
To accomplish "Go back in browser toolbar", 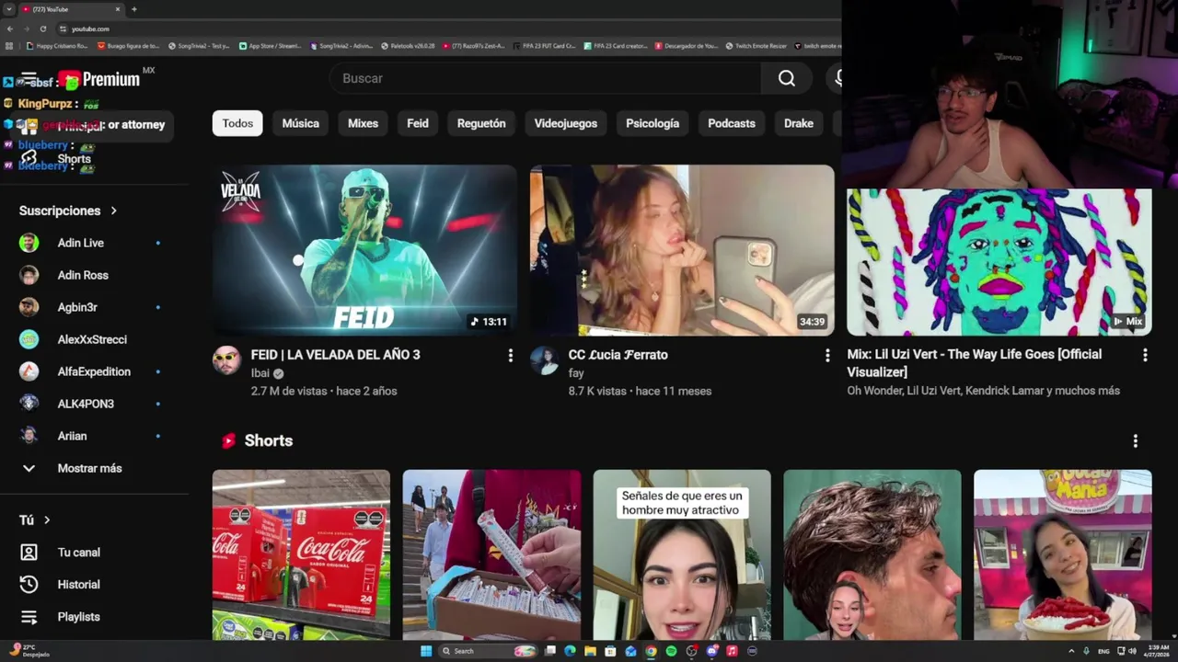I will pos(10,29).
